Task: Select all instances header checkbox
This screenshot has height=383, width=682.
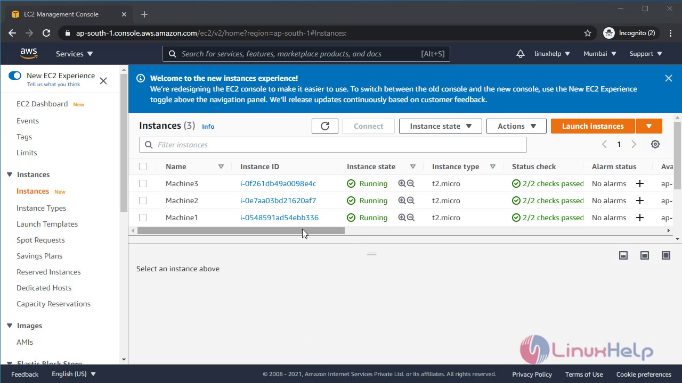Action: [143, 166]
